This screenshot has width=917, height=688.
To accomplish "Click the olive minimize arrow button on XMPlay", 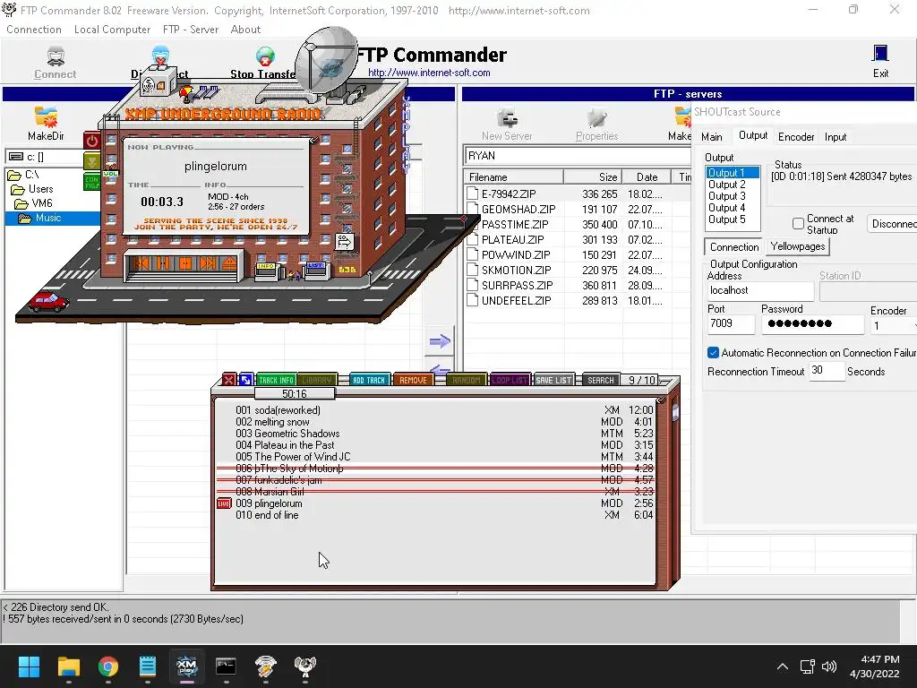I will tap(92, 160).
